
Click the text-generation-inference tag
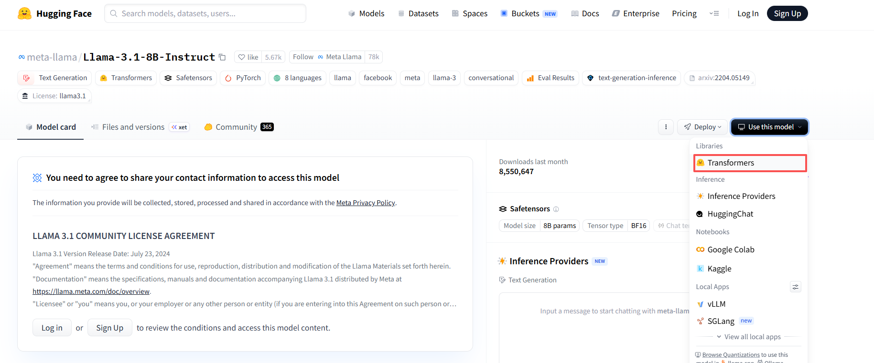tap(632, 78)
